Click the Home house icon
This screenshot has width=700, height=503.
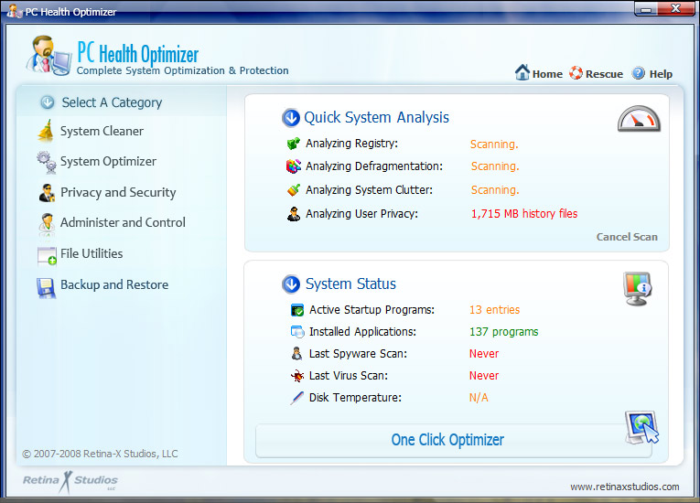pos(522,72)
